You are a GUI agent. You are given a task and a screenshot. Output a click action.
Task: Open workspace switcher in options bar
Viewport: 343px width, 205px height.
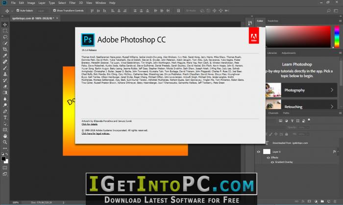tap(336, 10)
